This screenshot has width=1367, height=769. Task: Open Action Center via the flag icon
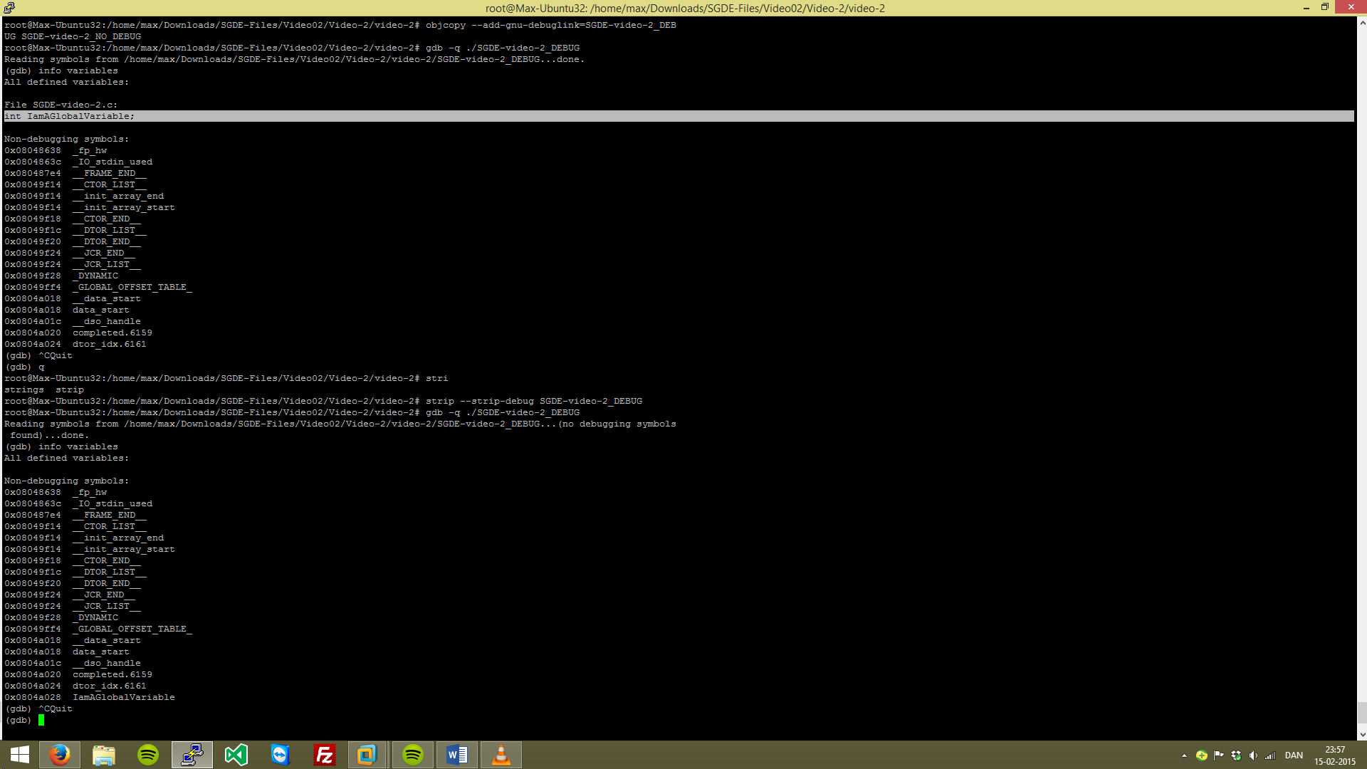click(1219, 755)
